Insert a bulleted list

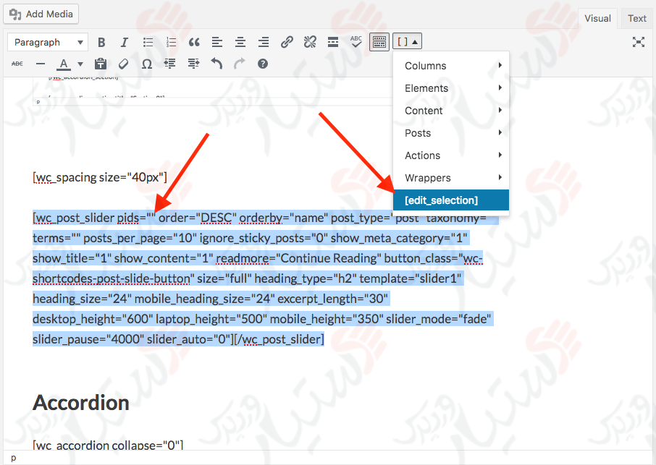pyautogui.click(x=148, y=42)
